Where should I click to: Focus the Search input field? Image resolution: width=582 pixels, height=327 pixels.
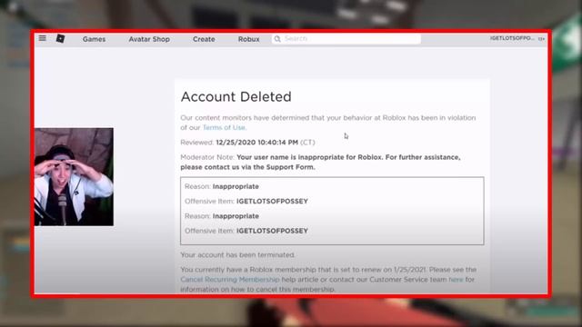346,38
